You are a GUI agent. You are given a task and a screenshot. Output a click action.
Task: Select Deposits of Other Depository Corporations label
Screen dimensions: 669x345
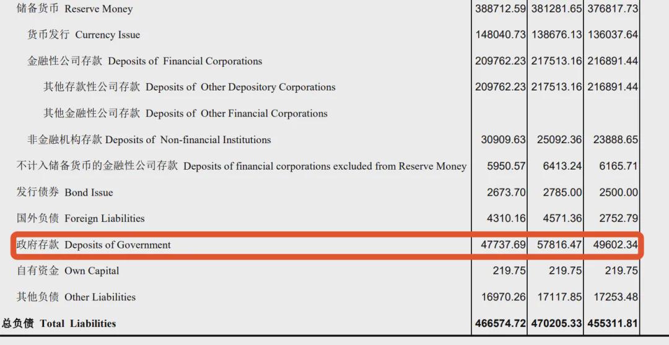click(x=190, y=87)
